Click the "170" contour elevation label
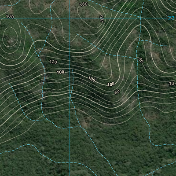 coord(10,17)
